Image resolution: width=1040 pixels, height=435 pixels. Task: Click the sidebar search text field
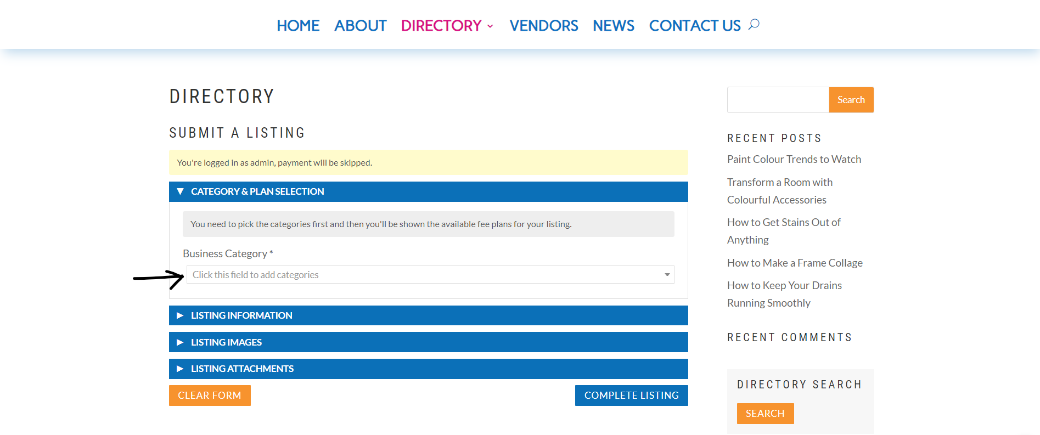coord(778,100)
